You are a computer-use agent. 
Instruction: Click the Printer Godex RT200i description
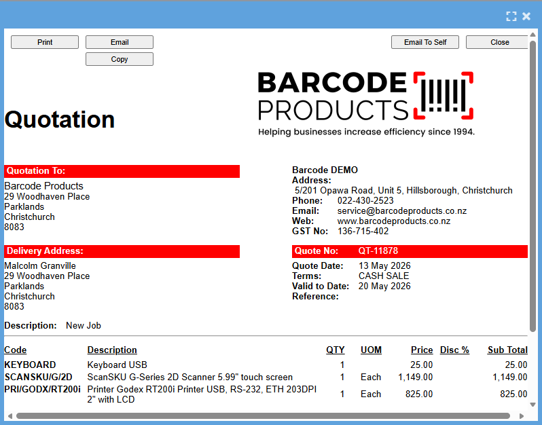(202, 394)
